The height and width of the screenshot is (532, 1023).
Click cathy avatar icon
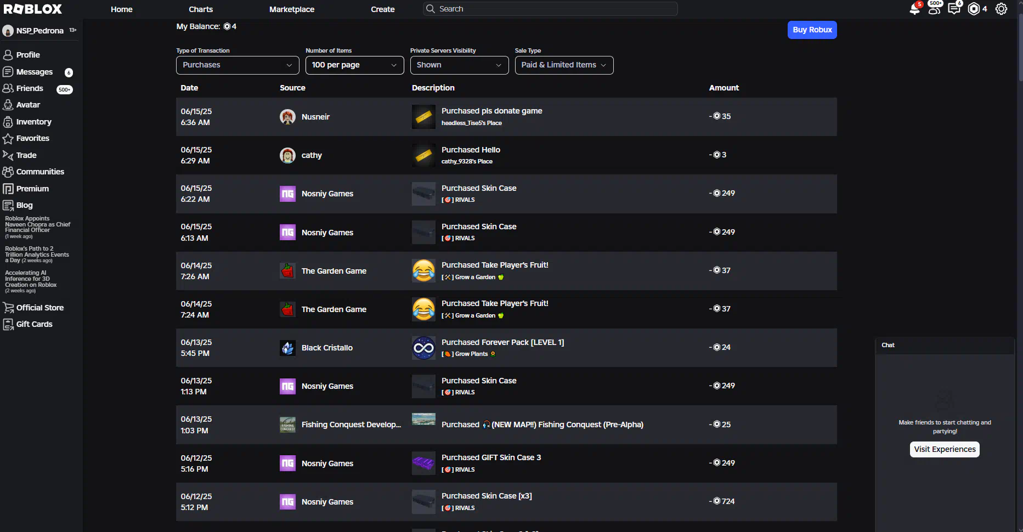(x=287, y=155)
